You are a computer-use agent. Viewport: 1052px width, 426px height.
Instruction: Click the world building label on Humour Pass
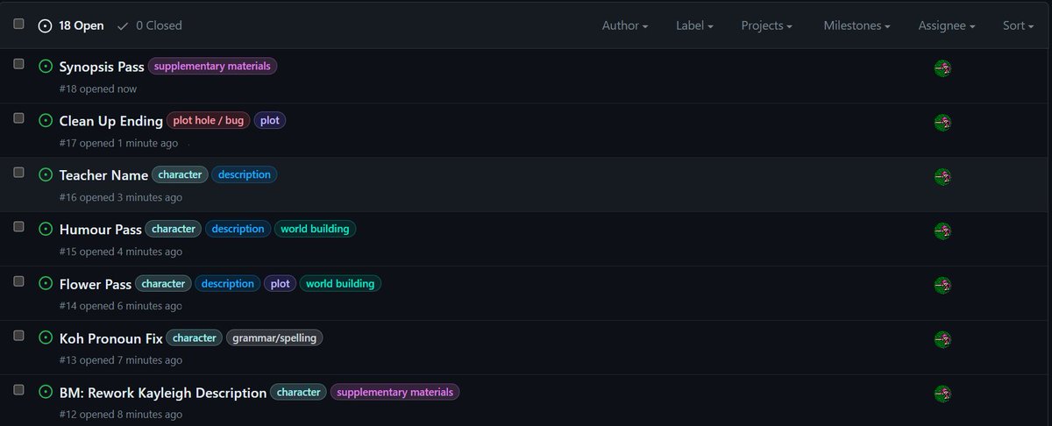coord(315,230)
